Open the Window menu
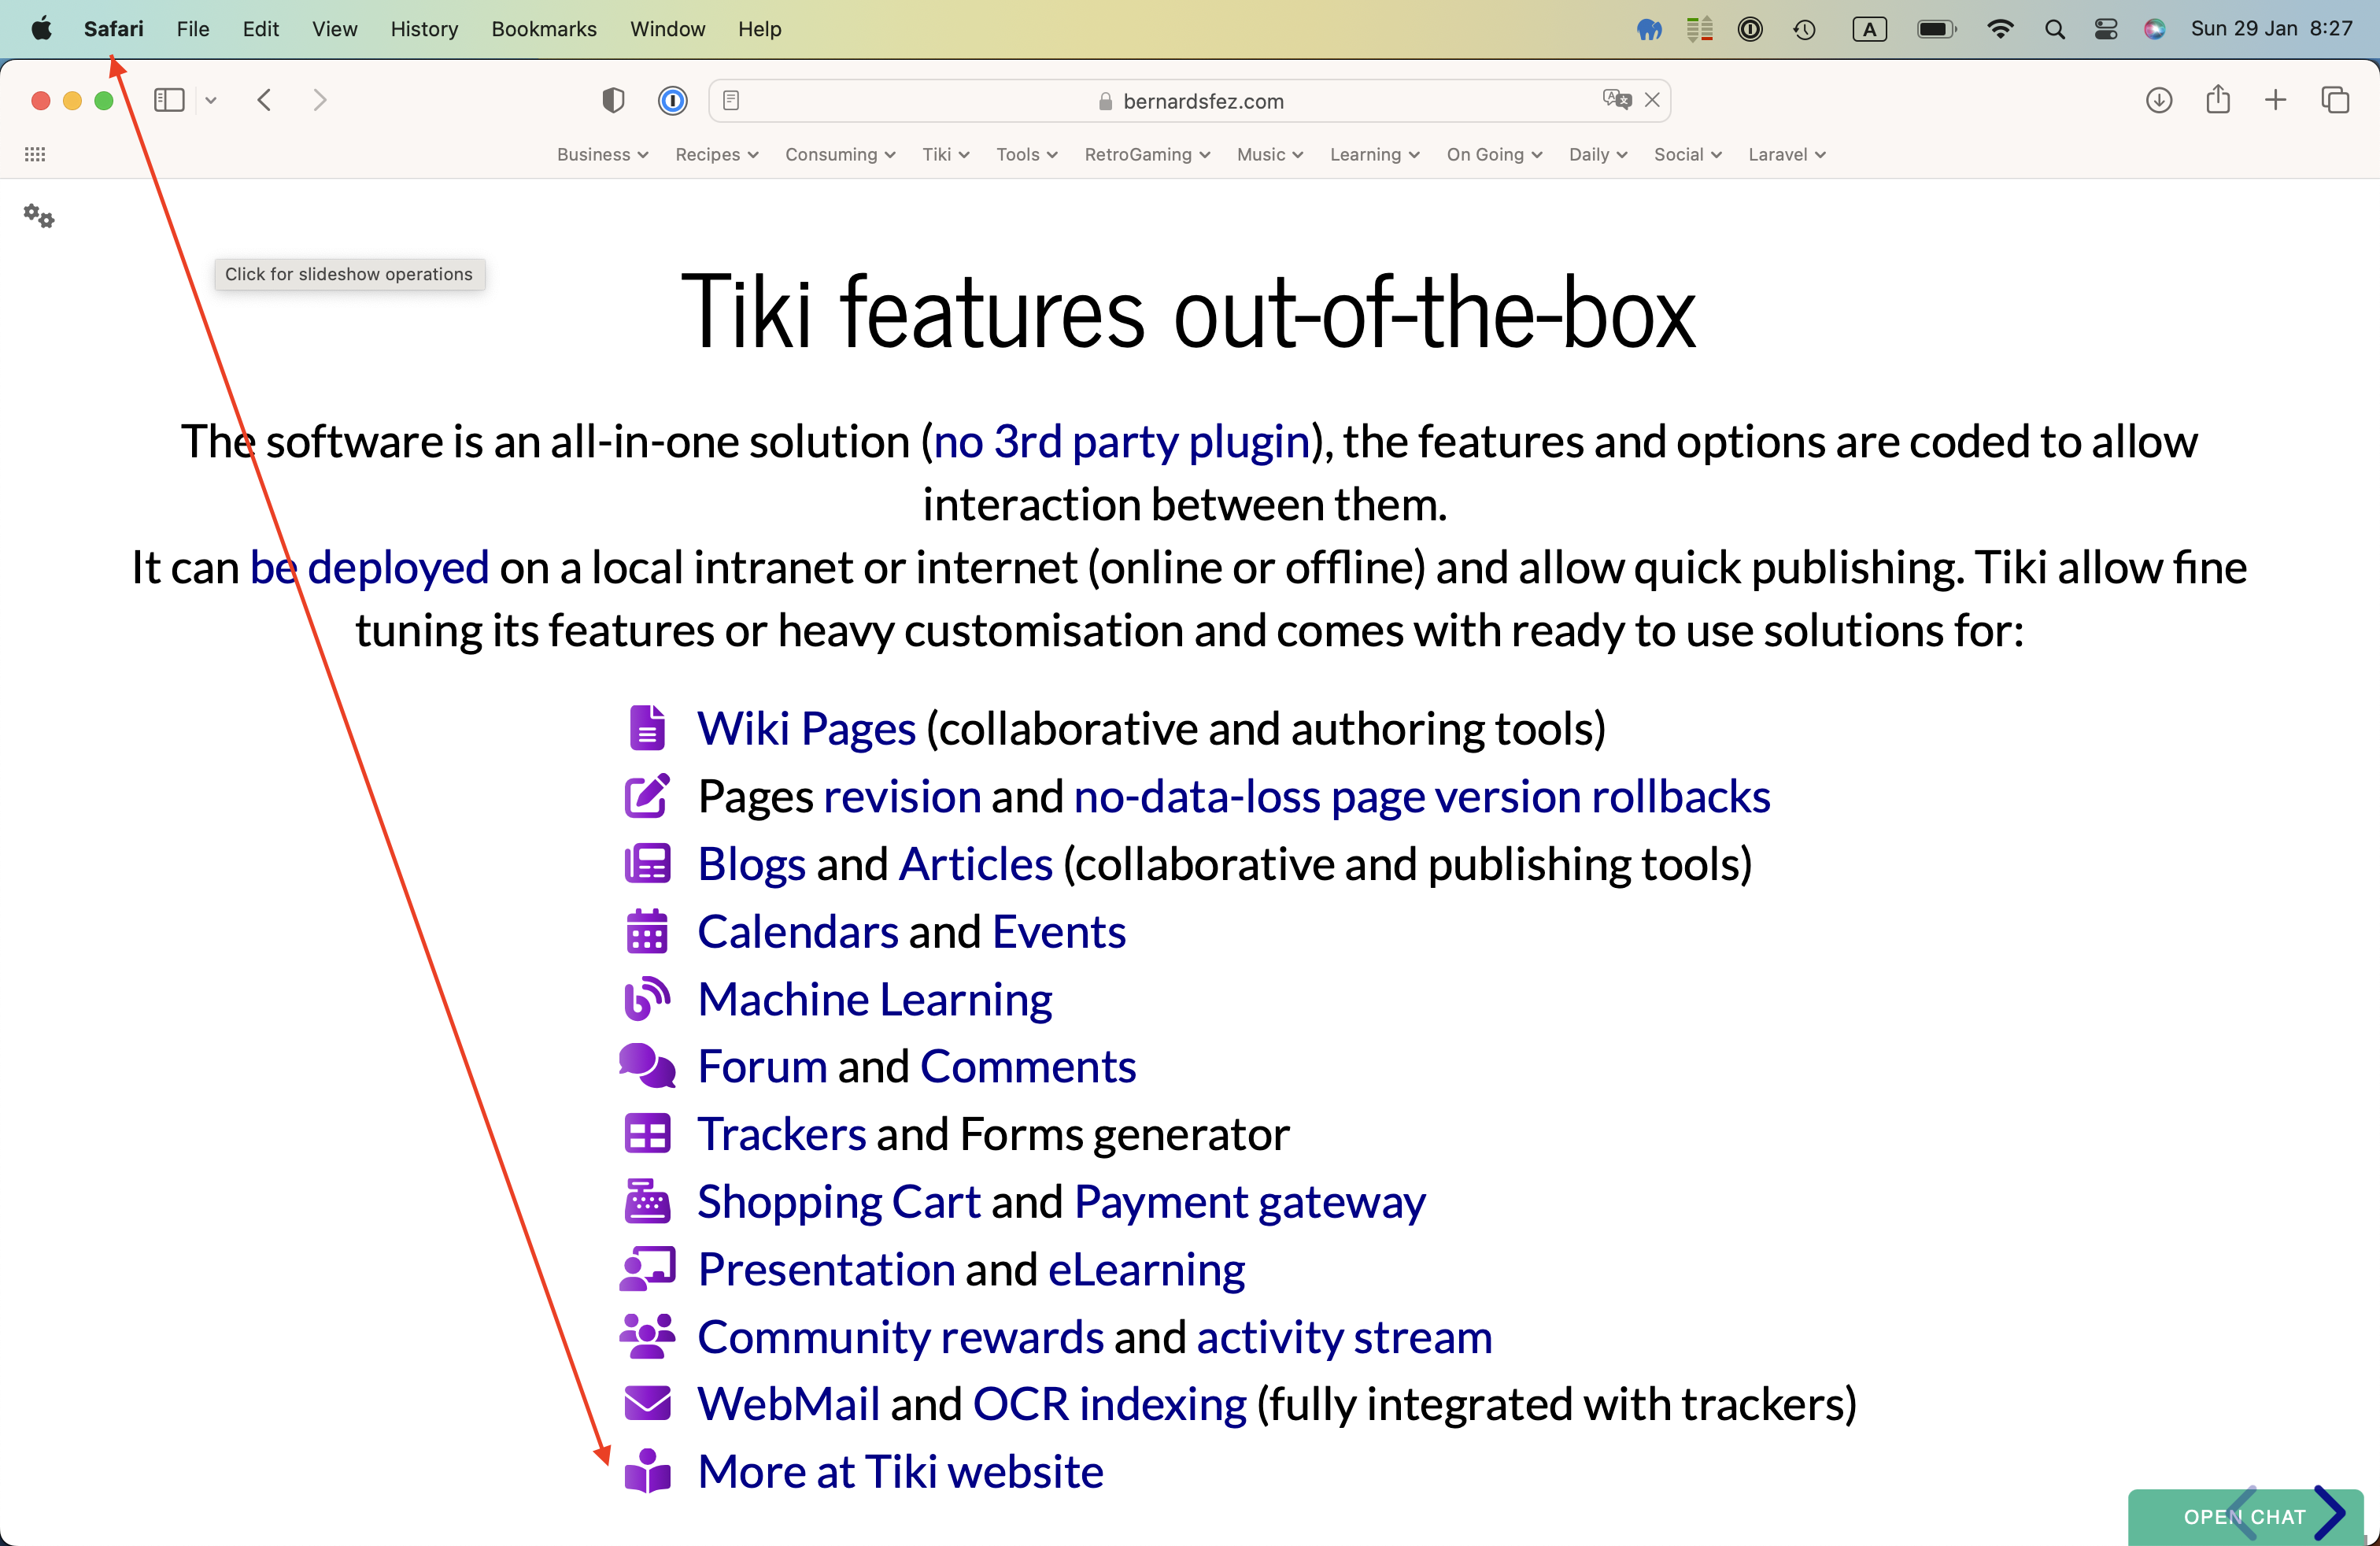 click(667, 29)
